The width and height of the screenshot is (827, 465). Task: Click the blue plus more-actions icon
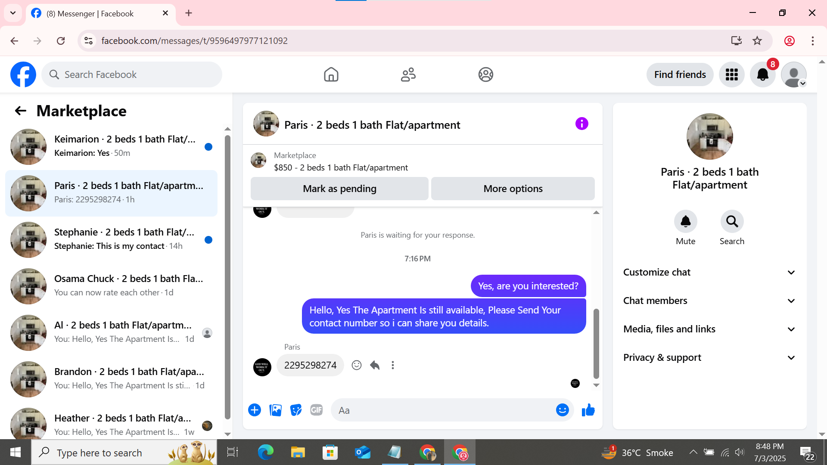[x=255, y=410]
